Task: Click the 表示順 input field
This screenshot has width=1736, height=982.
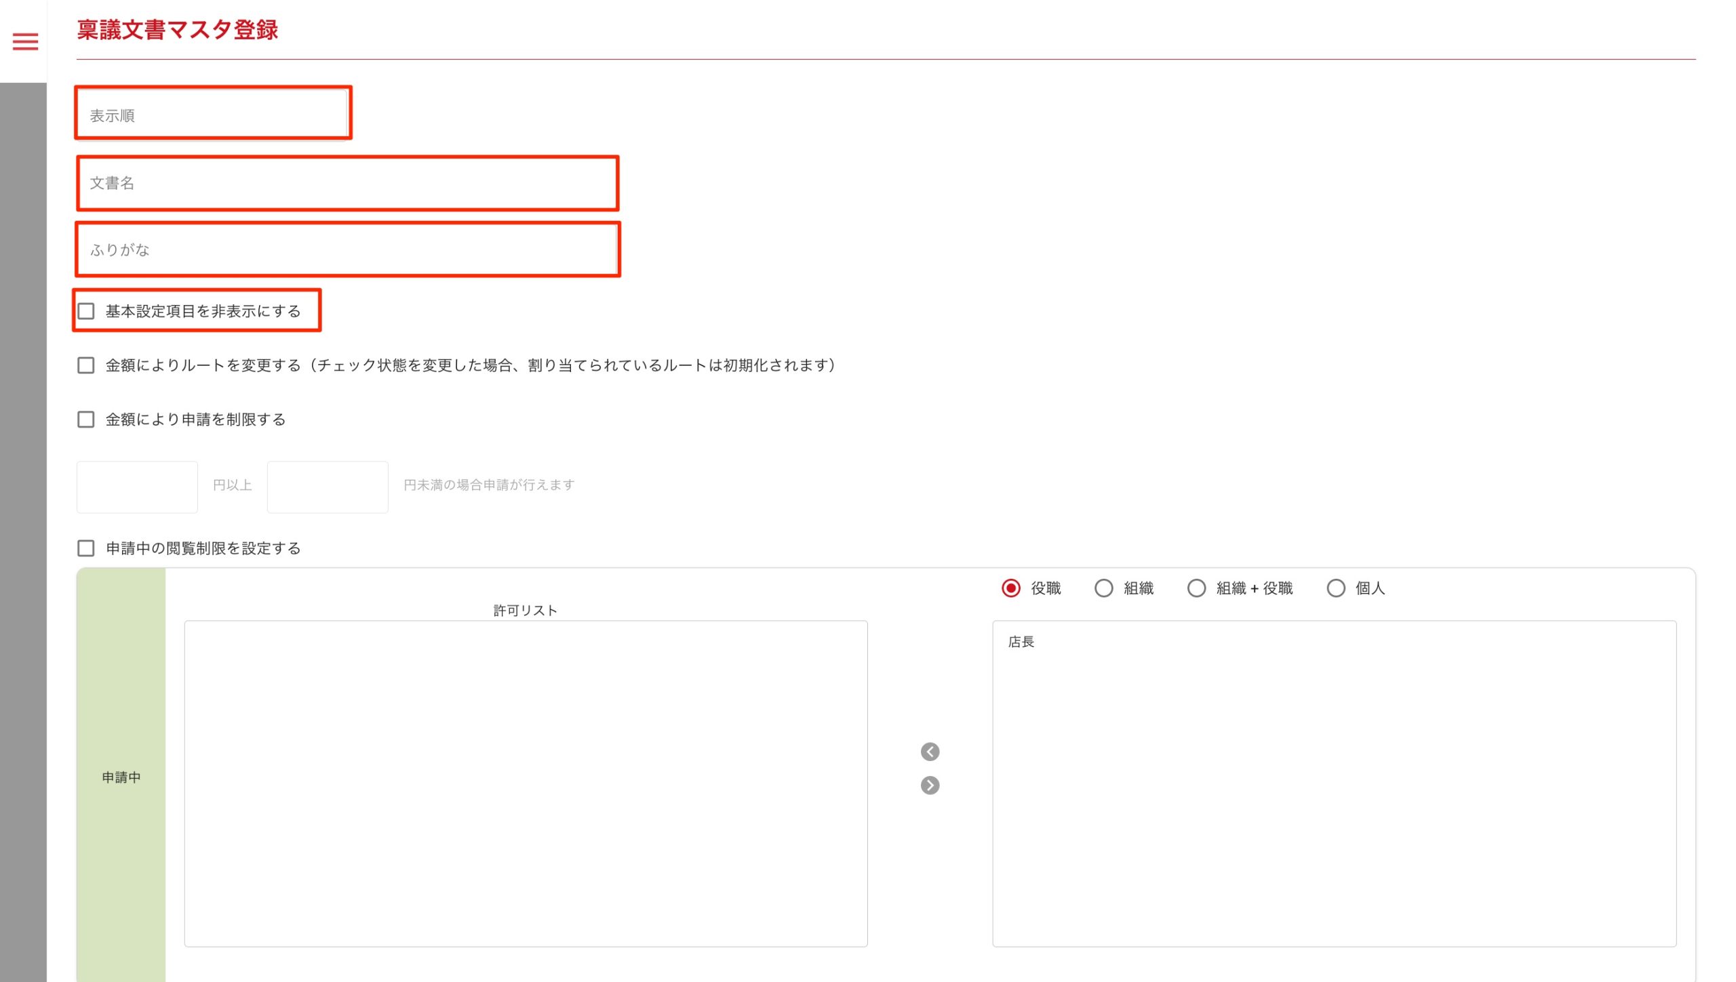Action: coord(213,115)
